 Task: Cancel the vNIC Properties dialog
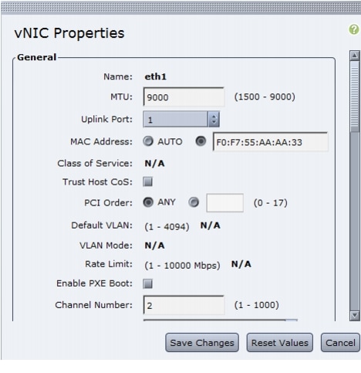(x=340, y=343)
